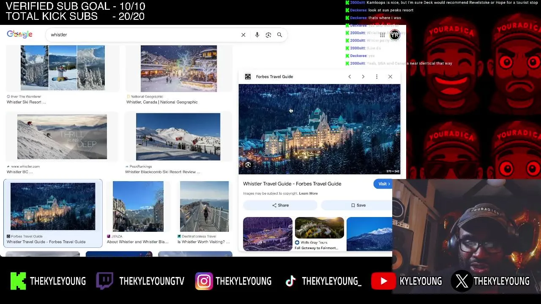Open 'About Whistler and Whistler Bla...' title
This screenshot has width=541, height=304.
[x=137, y=242]
